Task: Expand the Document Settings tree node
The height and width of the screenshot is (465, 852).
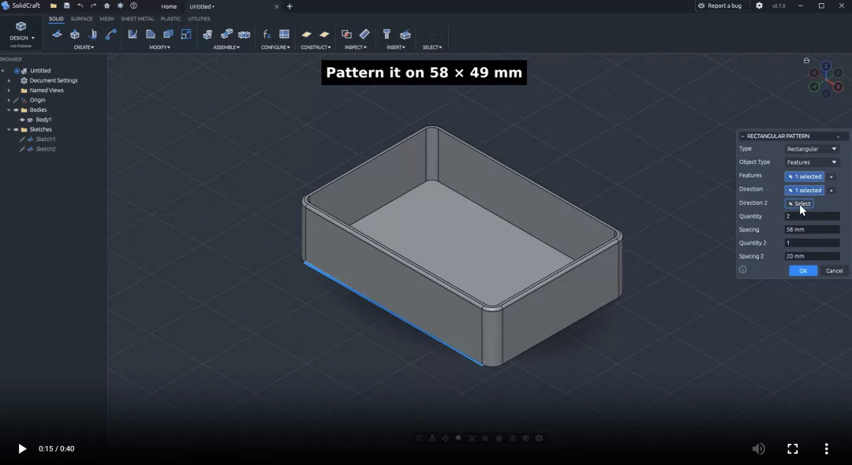Action: (x=9, y=80)
